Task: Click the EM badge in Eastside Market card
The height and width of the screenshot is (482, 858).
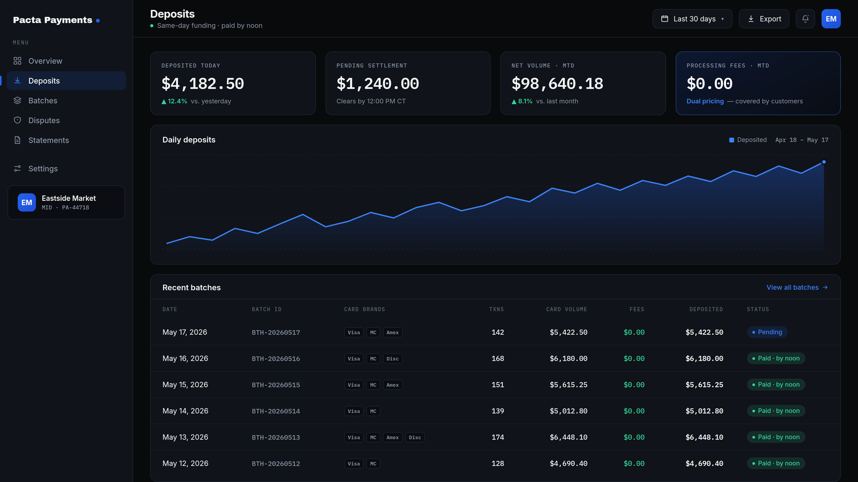Action: coord(27,202)
